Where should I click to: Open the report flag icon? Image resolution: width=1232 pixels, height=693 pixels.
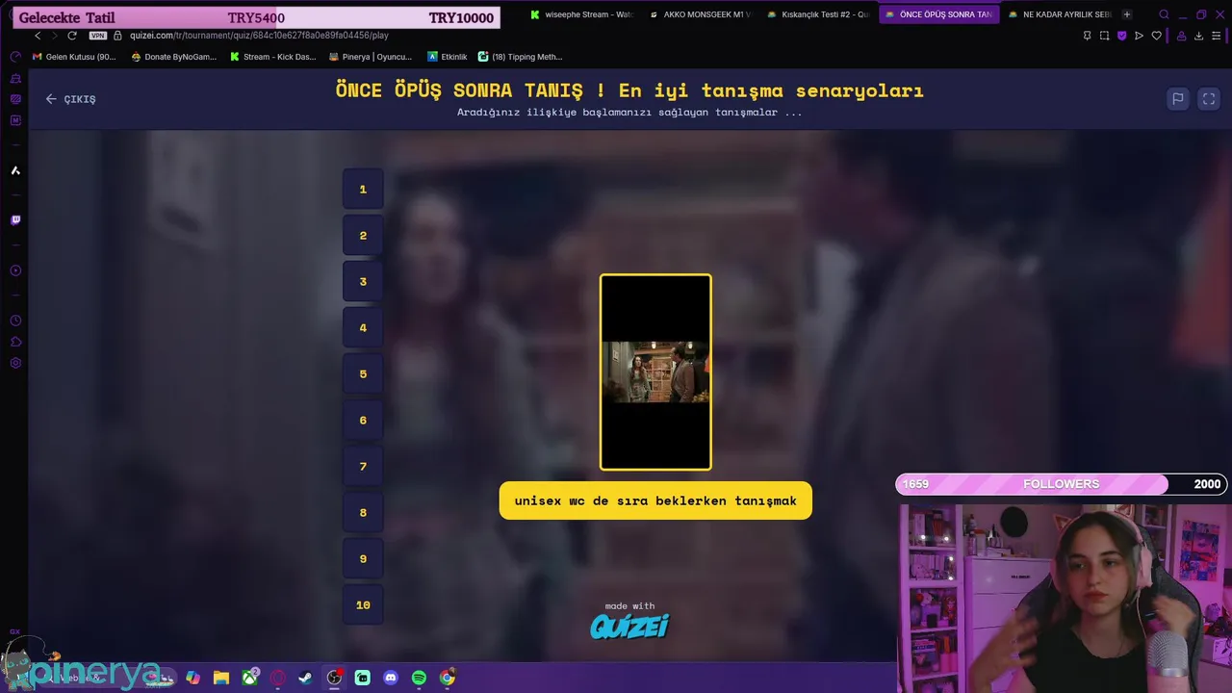[x=1177, y=99]
